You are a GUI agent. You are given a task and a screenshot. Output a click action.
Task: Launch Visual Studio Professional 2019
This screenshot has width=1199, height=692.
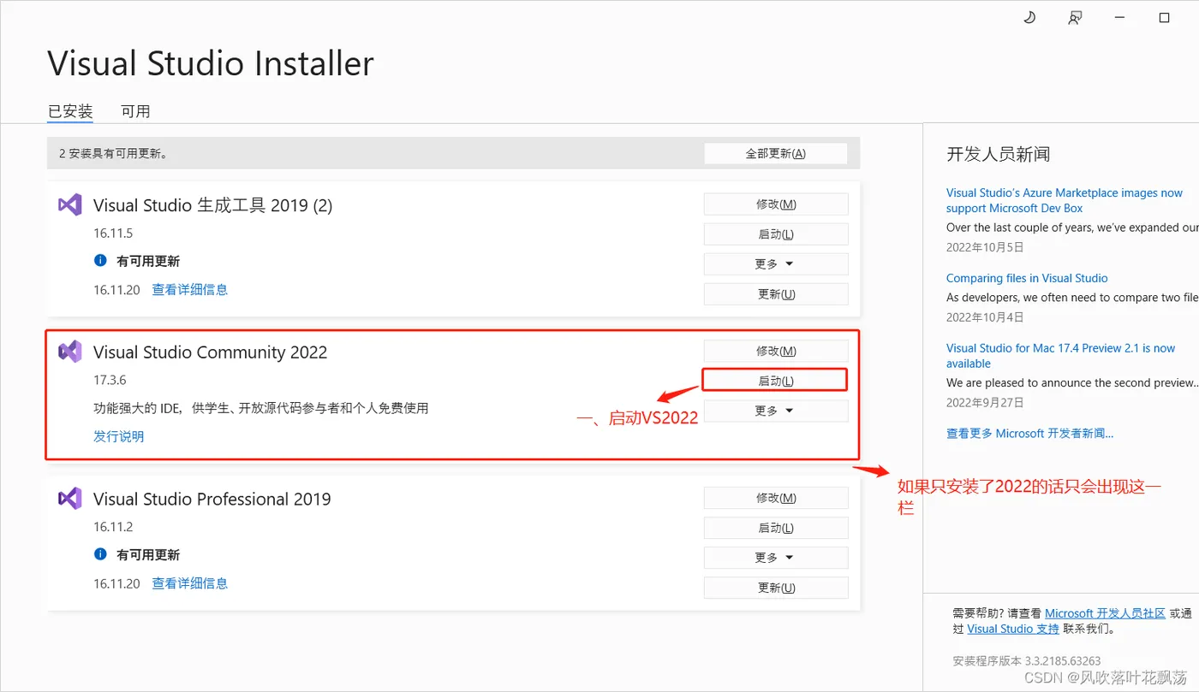(776, 528)
